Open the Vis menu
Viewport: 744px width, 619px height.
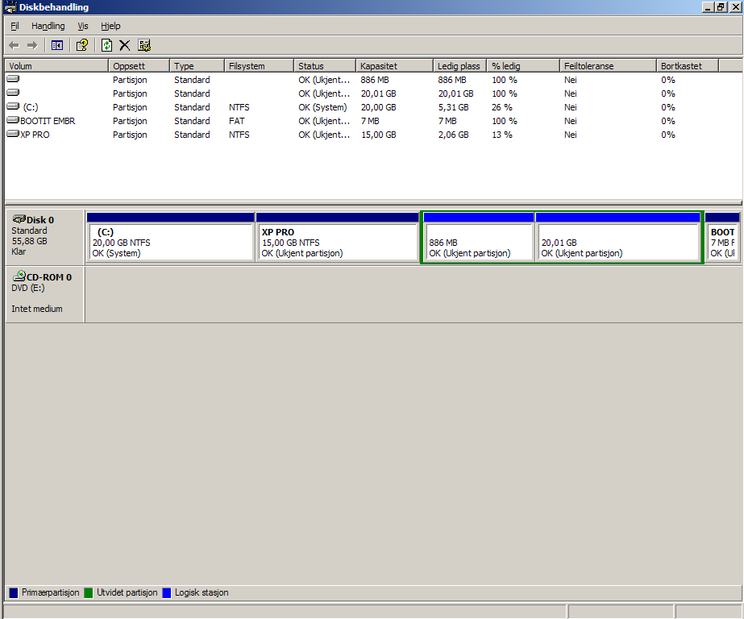83,26
